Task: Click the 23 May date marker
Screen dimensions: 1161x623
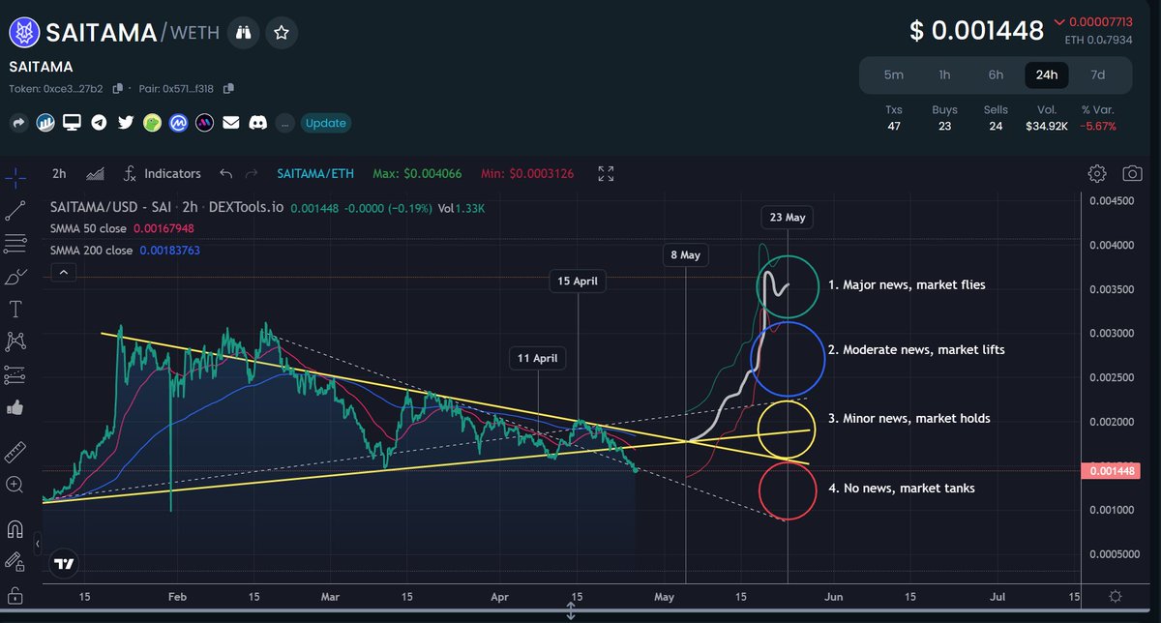Action: (788, 217)
